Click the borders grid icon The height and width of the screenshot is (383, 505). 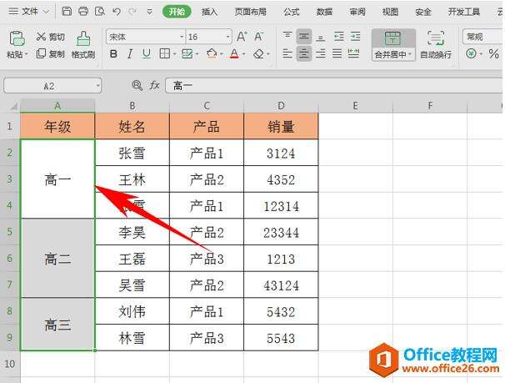click(164, 53)
